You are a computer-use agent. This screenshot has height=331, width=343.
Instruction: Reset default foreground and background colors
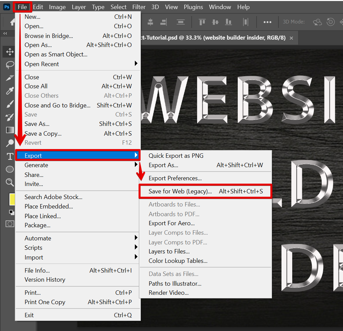click(x=11, y=212)
